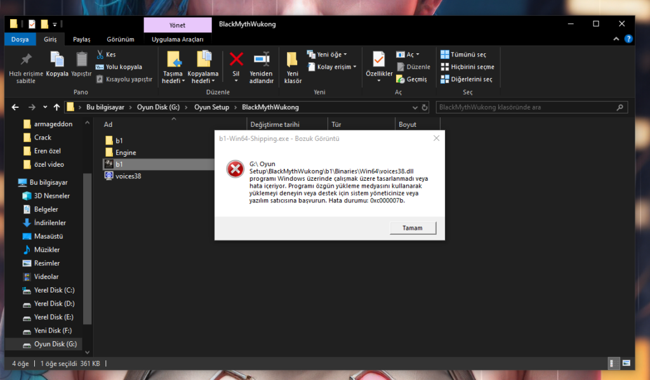Image resolution: width=650 pixels, height=380 pixels.
Task: Open Taşıma hedefi move-to menu
Action: click(x=173, y=67)
